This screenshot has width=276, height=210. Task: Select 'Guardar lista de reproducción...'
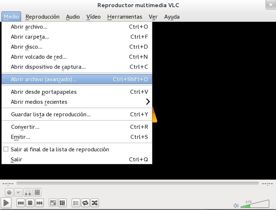point(77,114)
